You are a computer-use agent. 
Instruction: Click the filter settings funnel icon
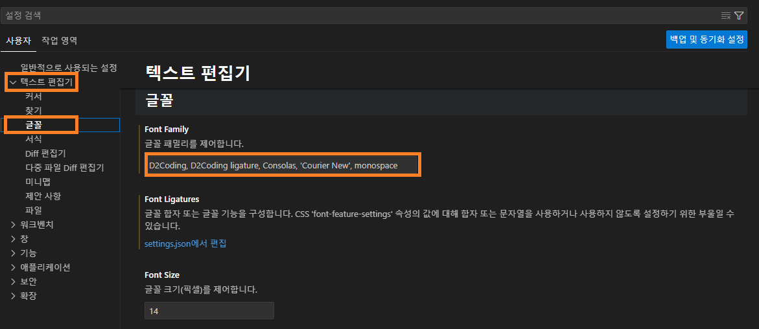coord(738,16)
